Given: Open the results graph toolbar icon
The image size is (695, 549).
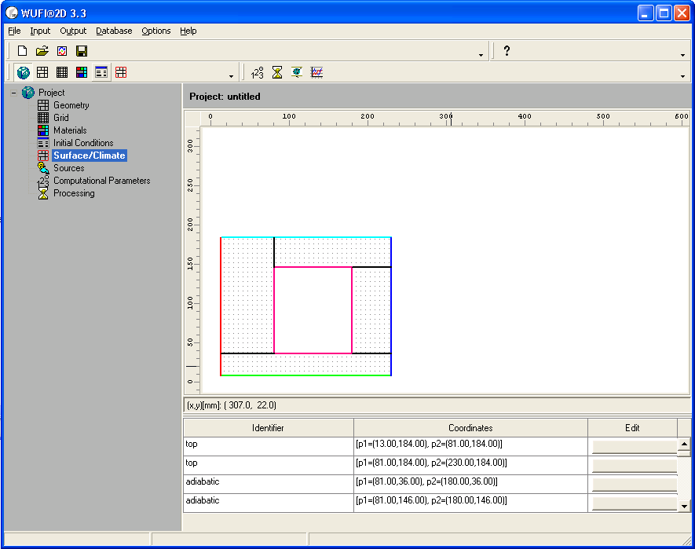Looking at the screenshot, I should 316,71.
